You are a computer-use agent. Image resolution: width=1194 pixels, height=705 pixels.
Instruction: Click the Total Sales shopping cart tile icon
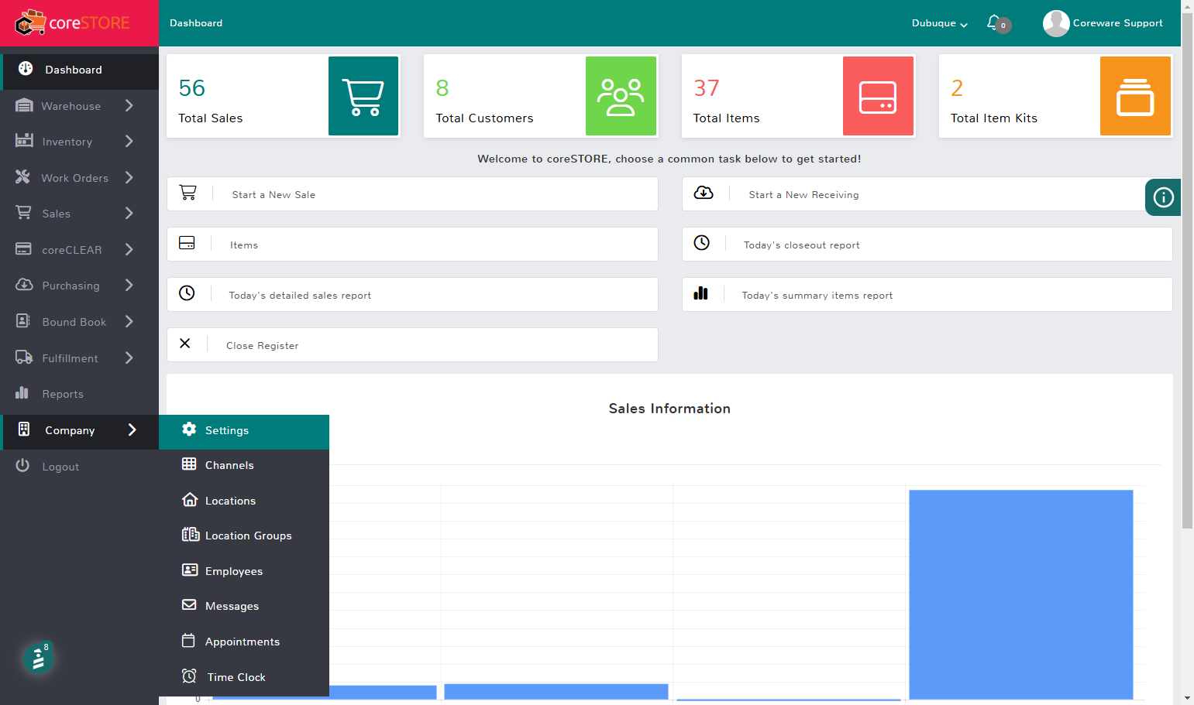[x=363, y=96]
